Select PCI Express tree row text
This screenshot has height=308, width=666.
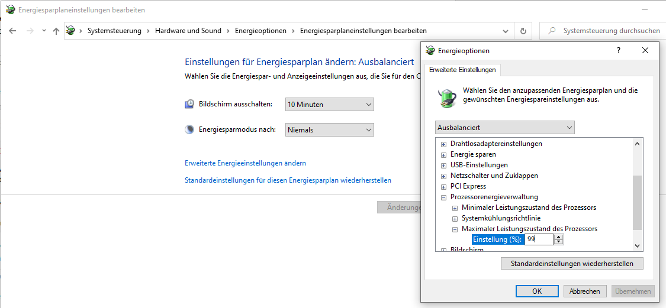(468, 186)
